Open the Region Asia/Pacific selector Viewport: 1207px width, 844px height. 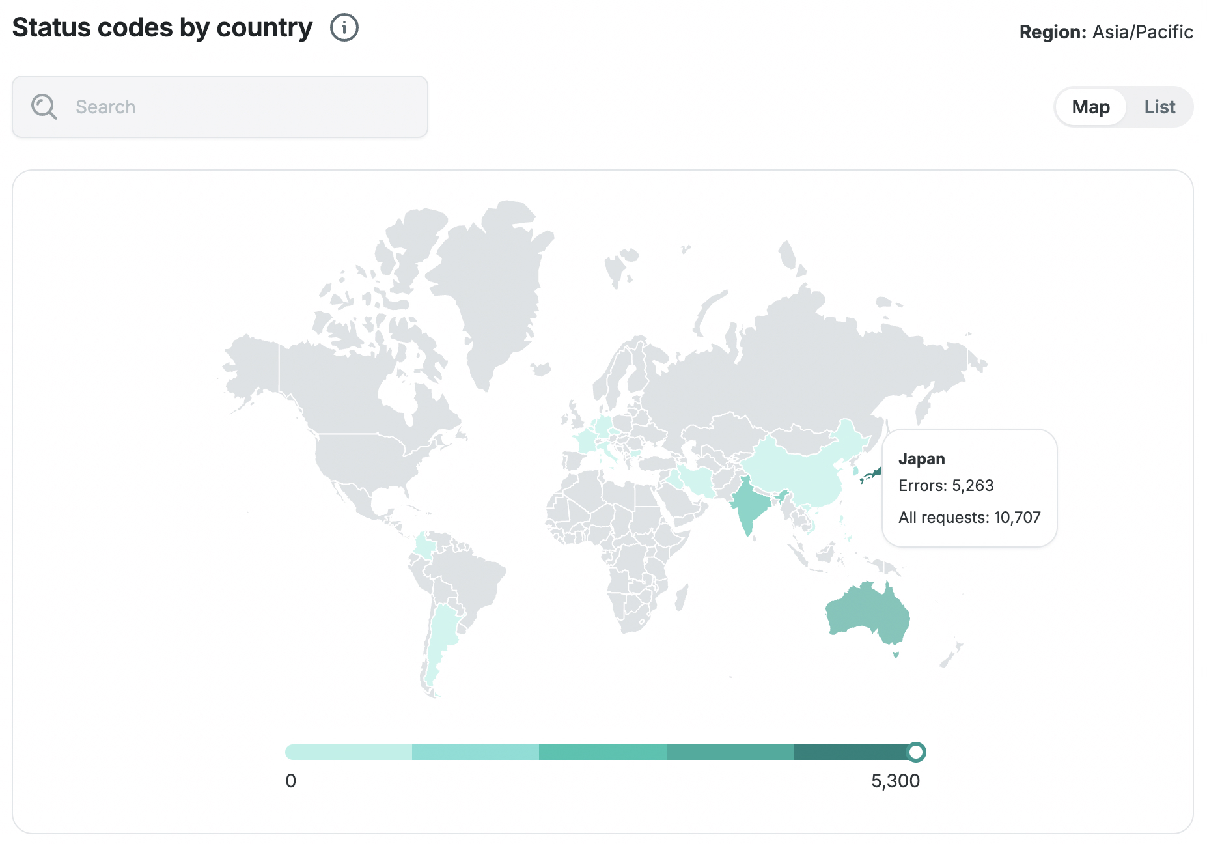(1105, 32)
